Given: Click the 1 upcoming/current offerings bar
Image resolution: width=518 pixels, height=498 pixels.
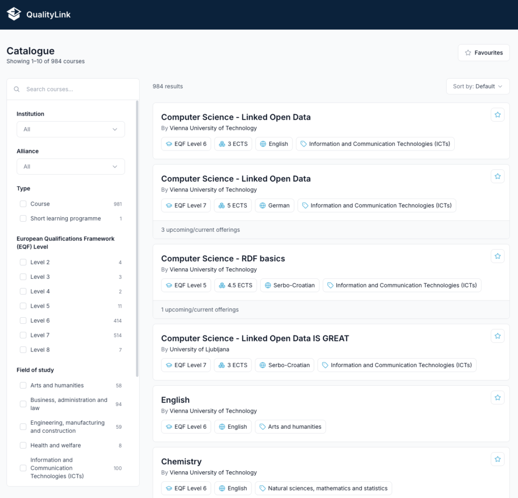Looking at the screenshot, I should tap(331, 310).
